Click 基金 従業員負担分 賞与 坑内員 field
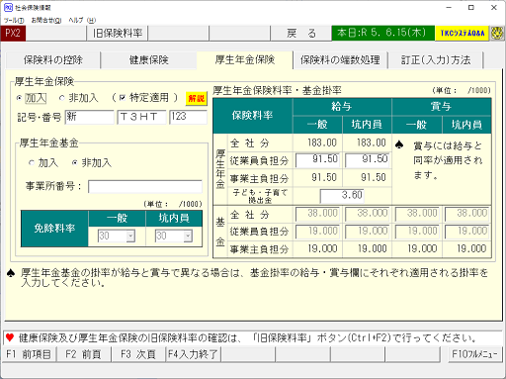Viewport: 506px width, 379px height. pos(466,232)
